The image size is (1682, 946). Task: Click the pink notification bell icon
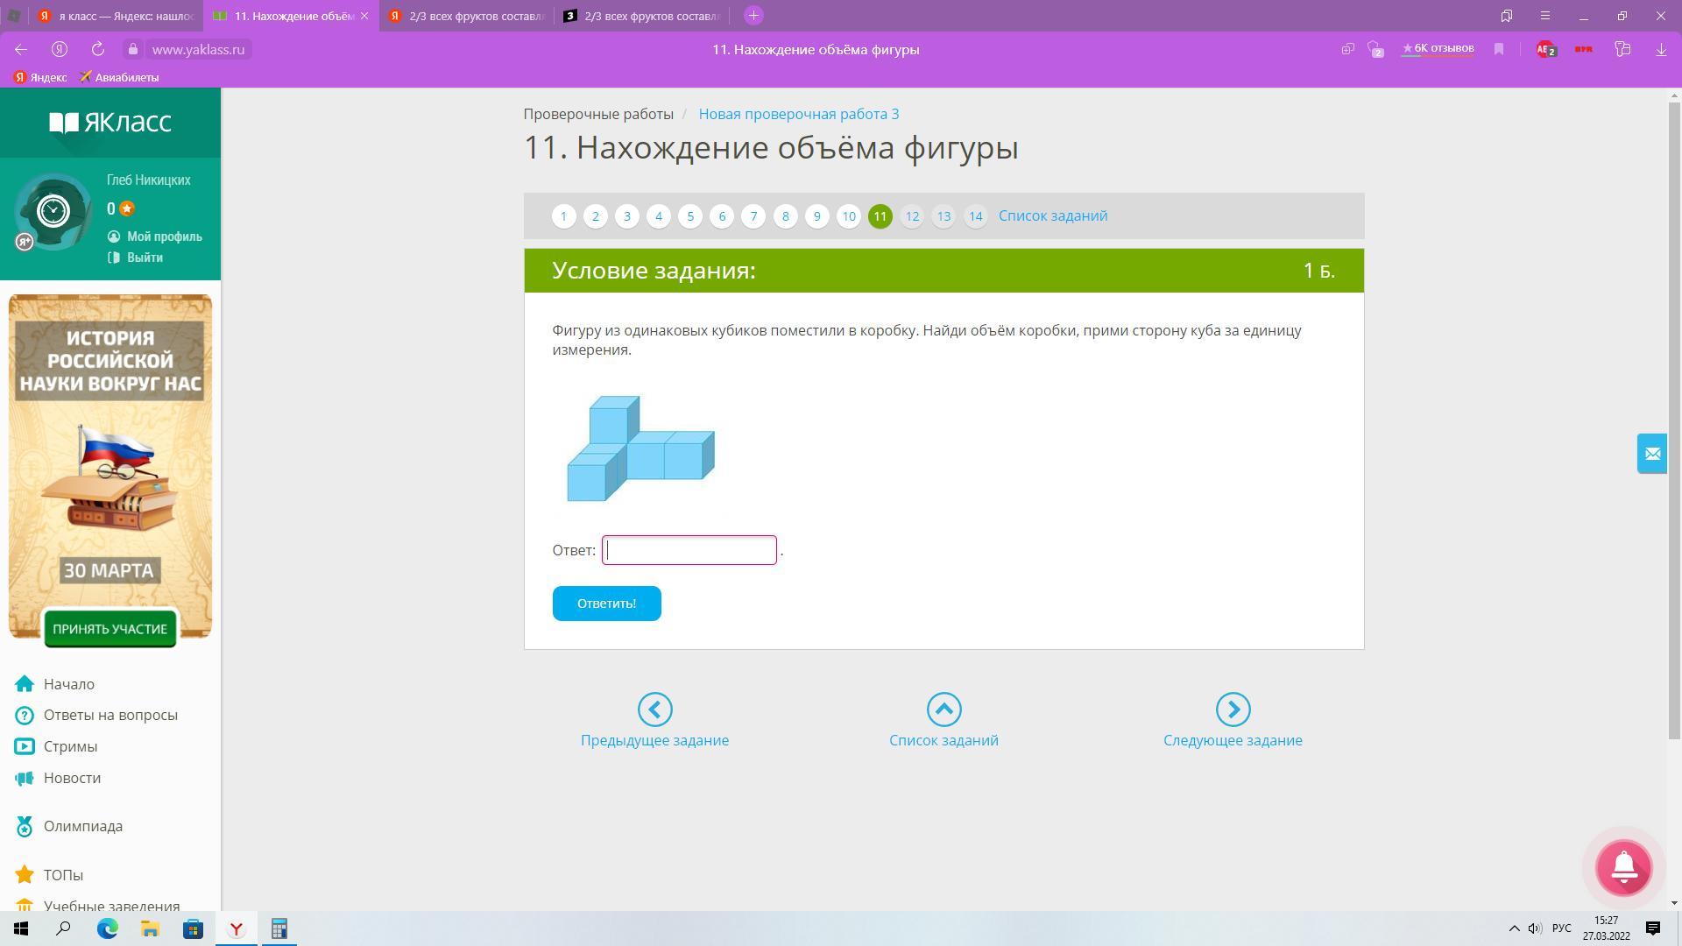pos(1623,867)
